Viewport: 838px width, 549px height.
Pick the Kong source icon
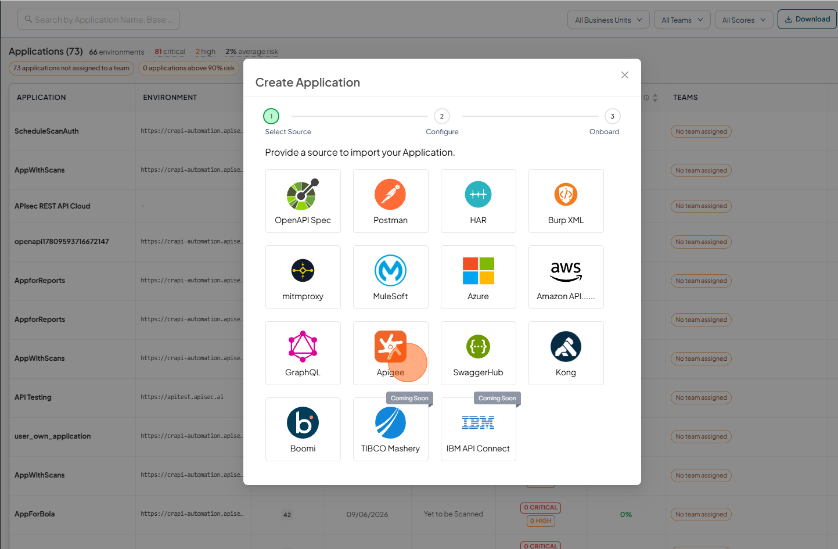(x=566, y=346)
